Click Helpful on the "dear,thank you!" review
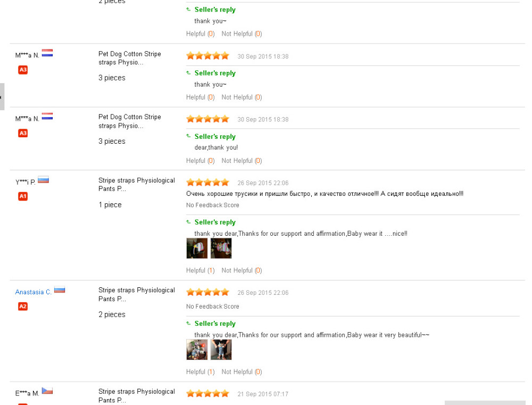532x405 pixels. 195,161
